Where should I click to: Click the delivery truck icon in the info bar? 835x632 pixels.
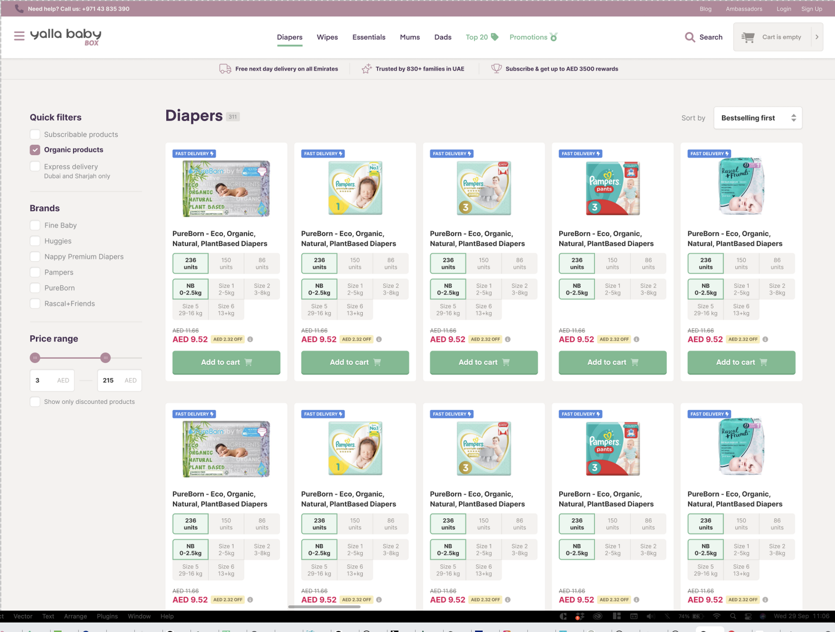[225, 69]
